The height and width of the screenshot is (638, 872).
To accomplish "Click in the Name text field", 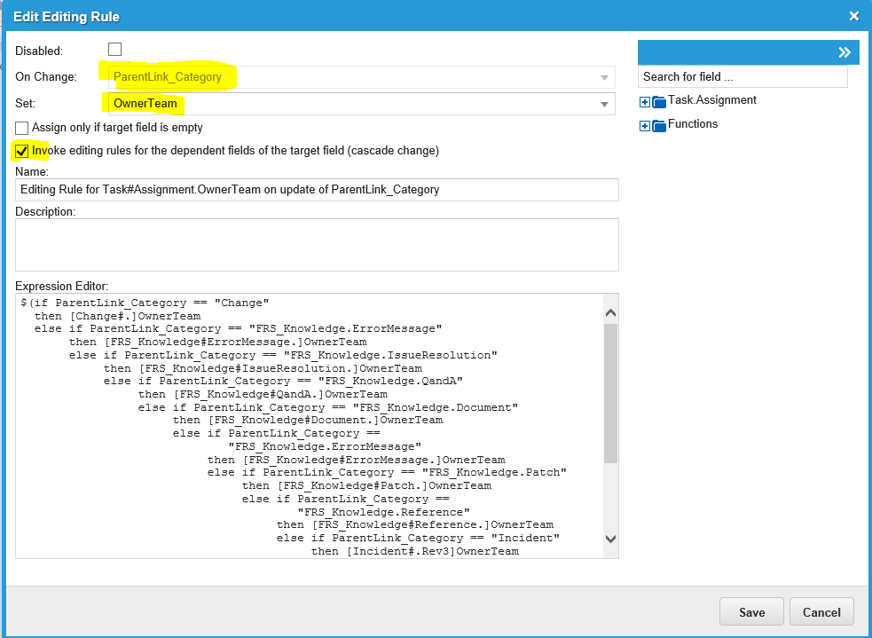I will (x=317, y=190).
